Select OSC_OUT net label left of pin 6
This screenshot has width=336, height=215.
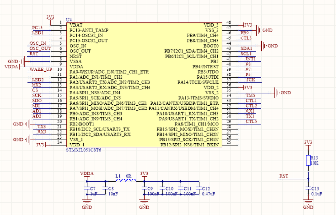(x=40, y=48)
